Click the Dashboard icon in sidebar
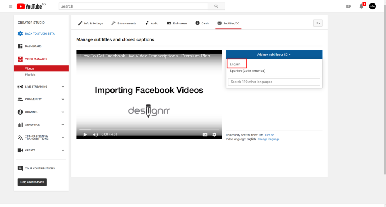 pos(20,46)
